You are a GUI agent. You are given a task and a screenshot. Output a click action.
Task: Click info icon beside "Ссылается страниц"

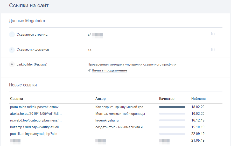[x=12, y=34]
